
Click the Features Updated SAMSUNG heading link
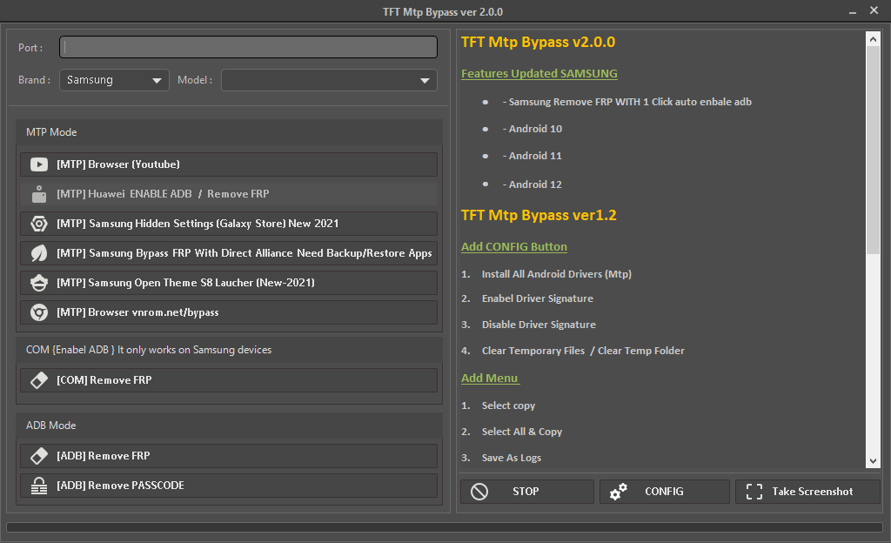coord(539,73)
